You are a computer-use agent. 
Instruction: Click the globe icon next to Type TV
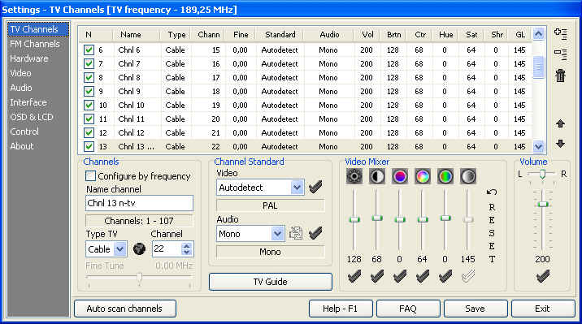click(x=139, y=248)
